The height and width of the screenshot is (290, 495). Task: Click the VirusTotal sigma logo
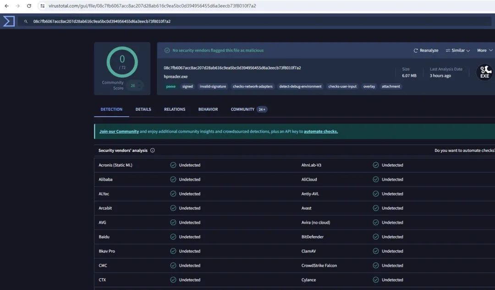point(9,21)
